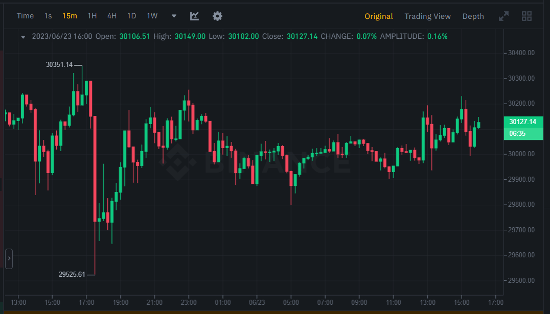Click the Open value 30106.51
The image size is (550, 314).
tap(134, 36)
